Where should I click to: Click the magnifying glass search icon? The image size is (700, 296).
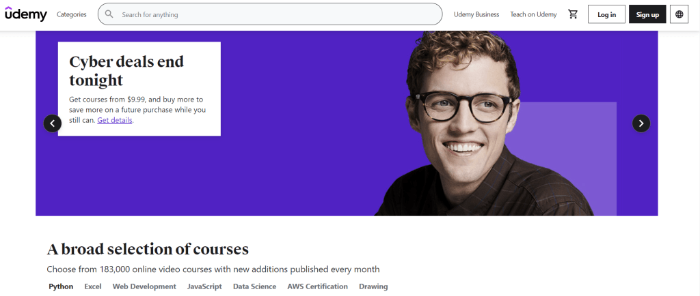pos(109,14)
